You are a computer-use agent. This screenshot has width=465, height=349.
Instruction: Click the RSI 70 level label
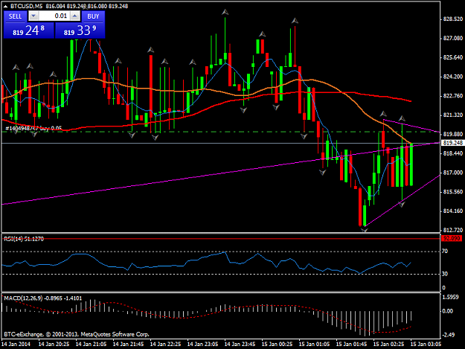[445, 252]
